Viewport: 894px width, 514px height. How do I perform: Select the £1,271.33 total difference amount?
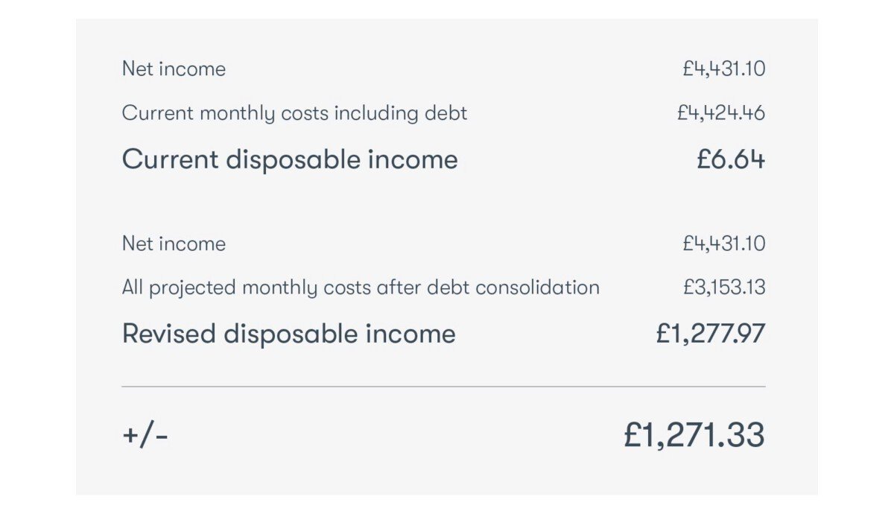[x=694, y=435]
